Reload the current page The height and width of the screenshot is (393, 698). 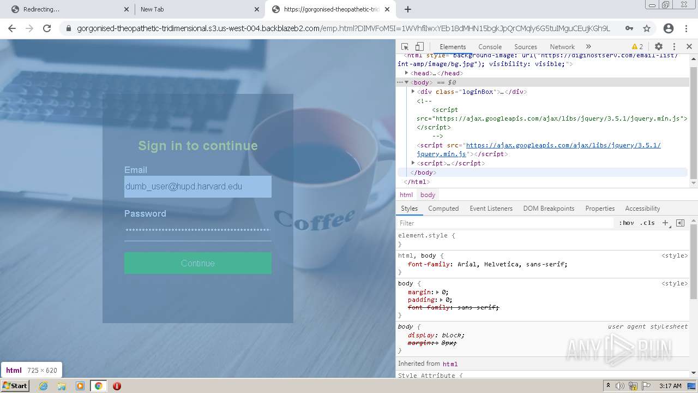click(47, 28)
